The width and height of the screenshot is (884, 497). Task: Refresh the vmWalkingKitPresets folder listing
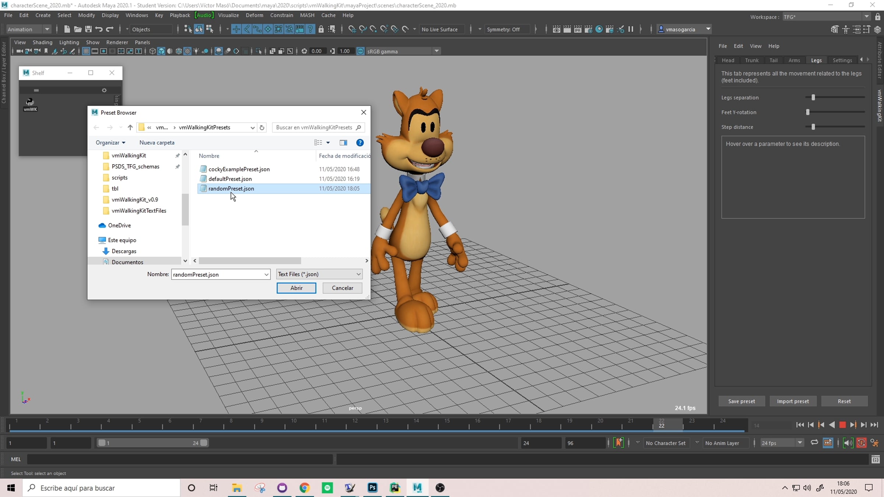pos(262,127)
